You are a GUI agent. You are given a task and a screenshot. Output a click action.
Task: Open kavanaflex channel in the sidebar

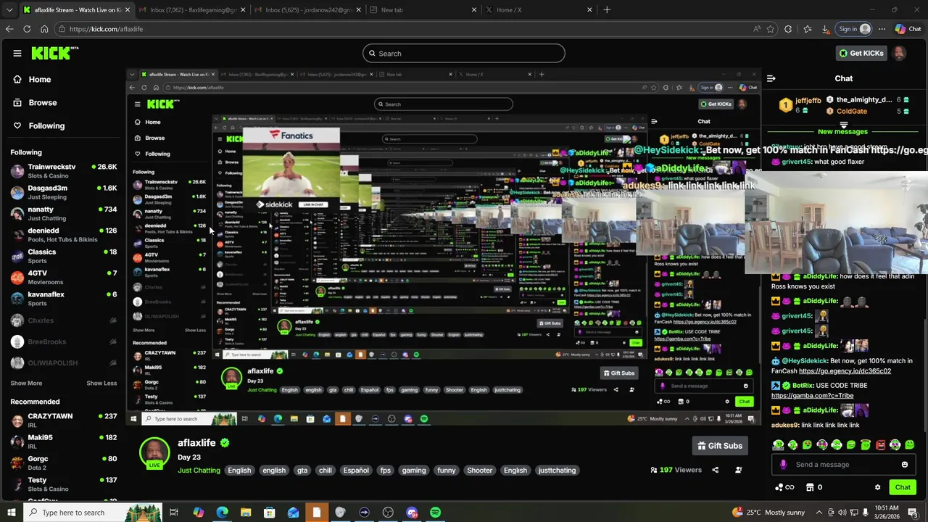point(62,298)
